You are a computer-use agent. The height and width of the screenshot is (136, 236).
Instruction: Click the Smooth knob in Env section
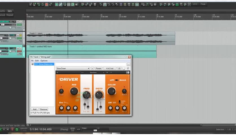pyautogui.click(x=68, y=108)
